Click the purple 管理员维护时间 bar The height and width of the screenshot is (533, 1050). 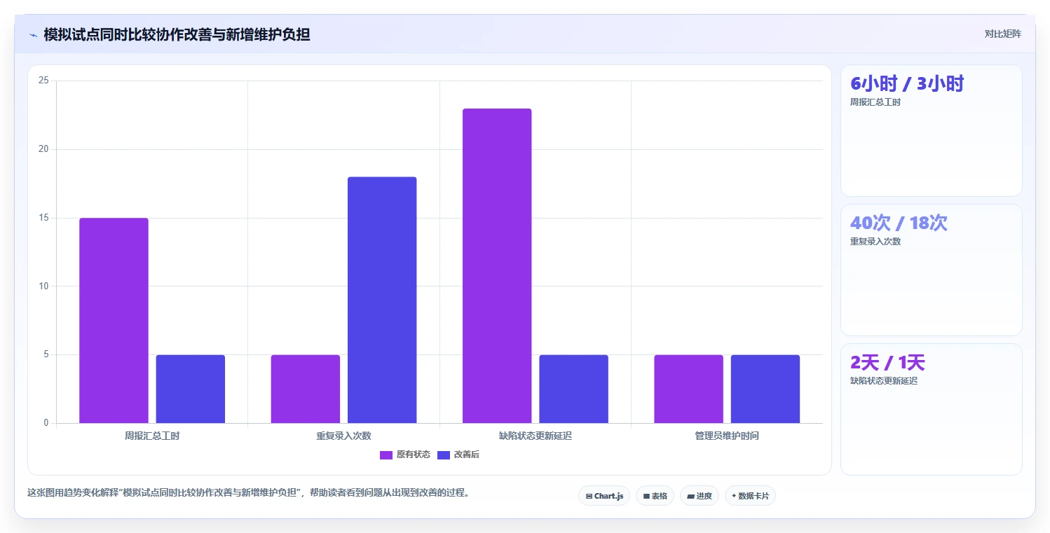[x=688, y=389]
